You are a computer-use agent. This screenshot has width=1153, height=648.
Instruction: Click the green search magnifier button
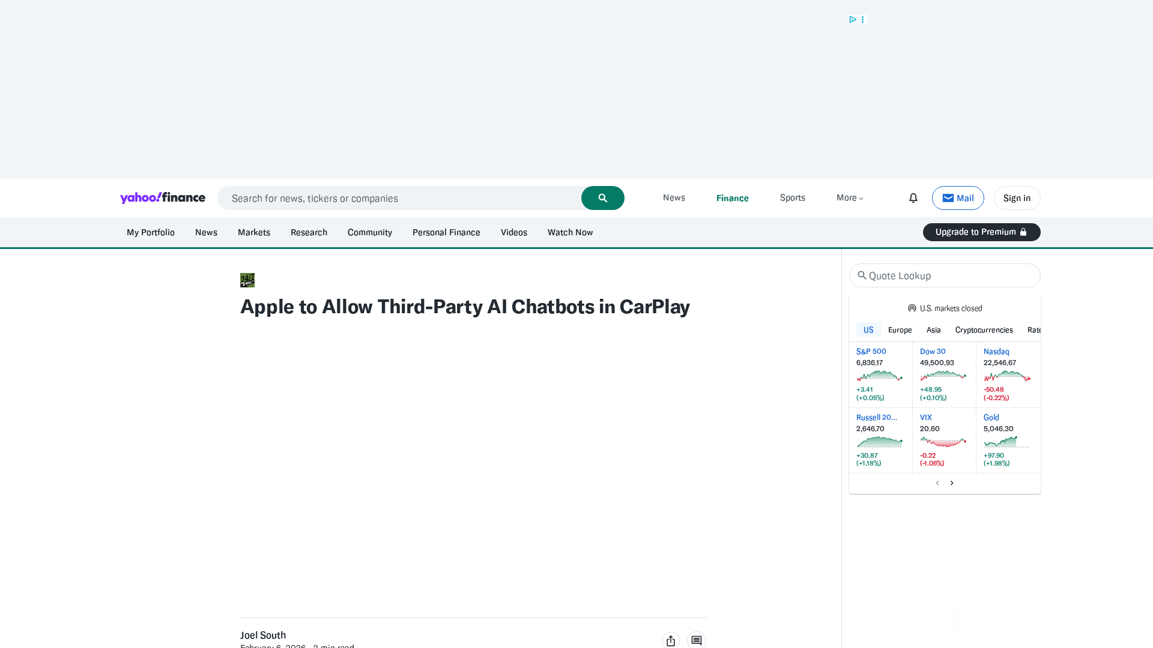point(602,198)
